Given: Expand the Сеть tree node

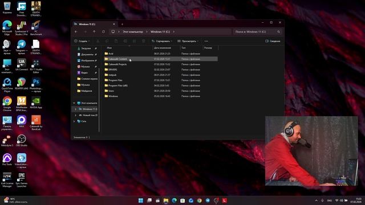Looking at the screenshot, I should point(74,121).
